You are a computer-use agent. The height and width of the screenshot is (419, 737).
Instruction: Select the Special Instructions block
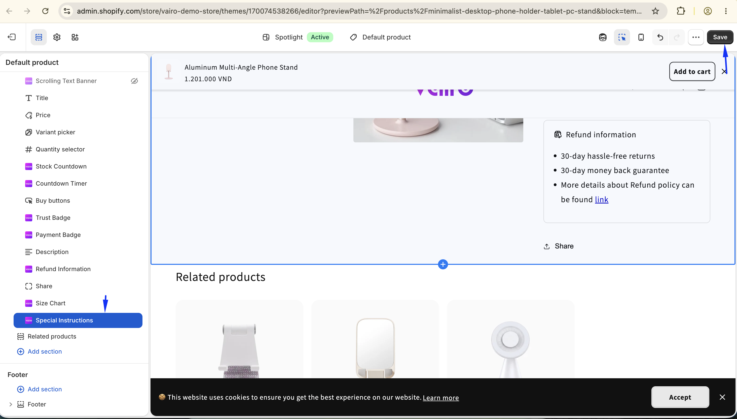point(78,320)
